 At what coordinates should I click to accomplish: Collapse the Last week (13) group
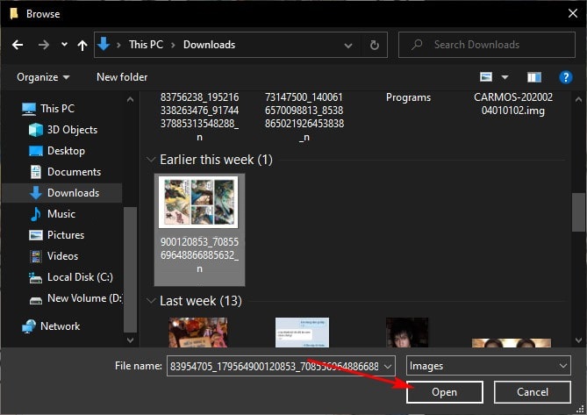coord(151,301)
